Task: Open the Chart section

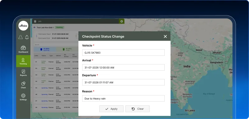Action: click(23, 85)
